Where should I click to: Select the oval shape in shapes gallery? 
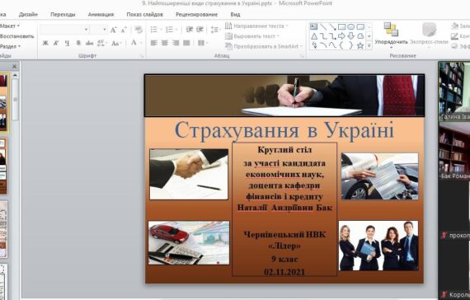pyautogui.click(x=351, y=27)
